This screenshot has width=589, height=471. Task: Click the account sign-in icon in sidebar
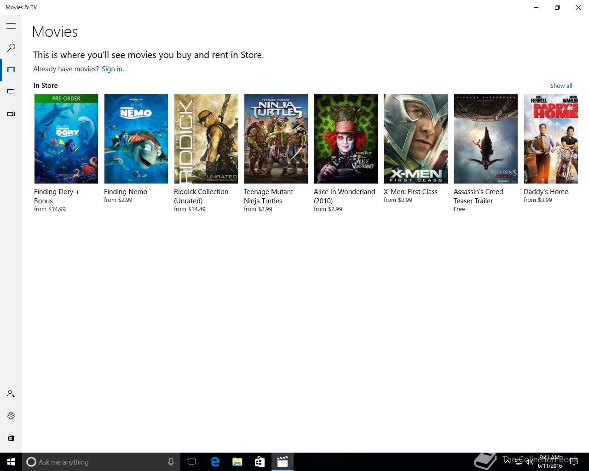11,394
